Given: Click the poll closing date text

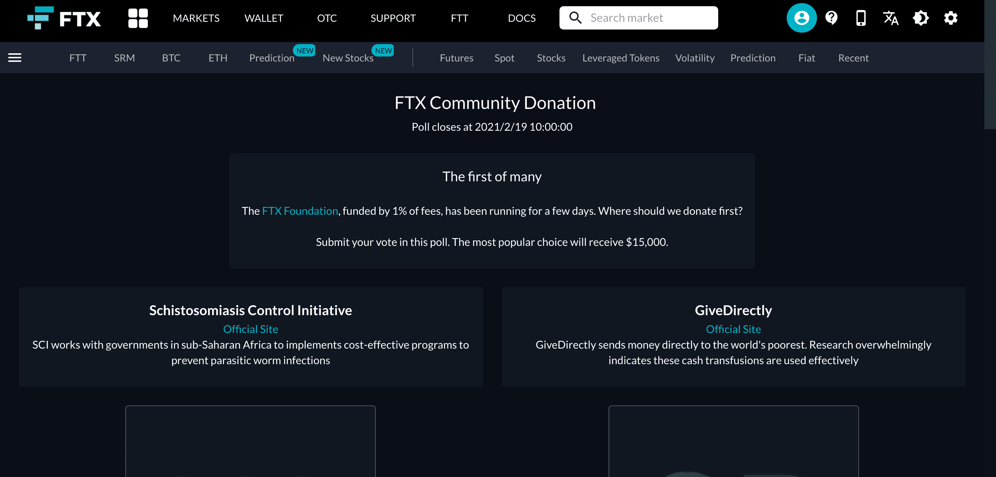Looking at the screenshot, I should click(492, 127).
